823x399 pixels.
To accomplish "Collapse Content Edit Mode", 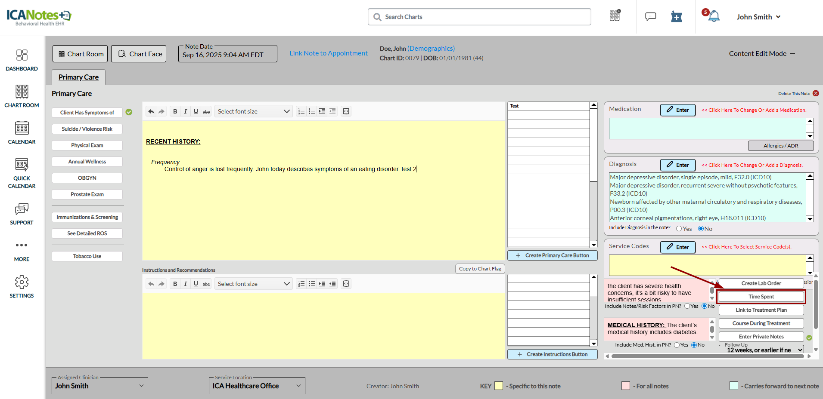I will (792, 53).
